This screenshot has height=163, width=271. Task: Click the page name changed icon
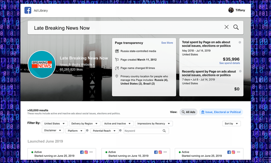point(117,68)
